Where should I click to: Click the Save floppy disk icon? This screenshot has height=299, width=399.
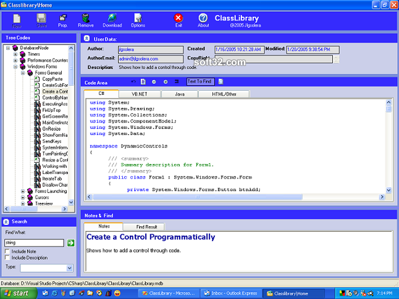click(41, 20)
